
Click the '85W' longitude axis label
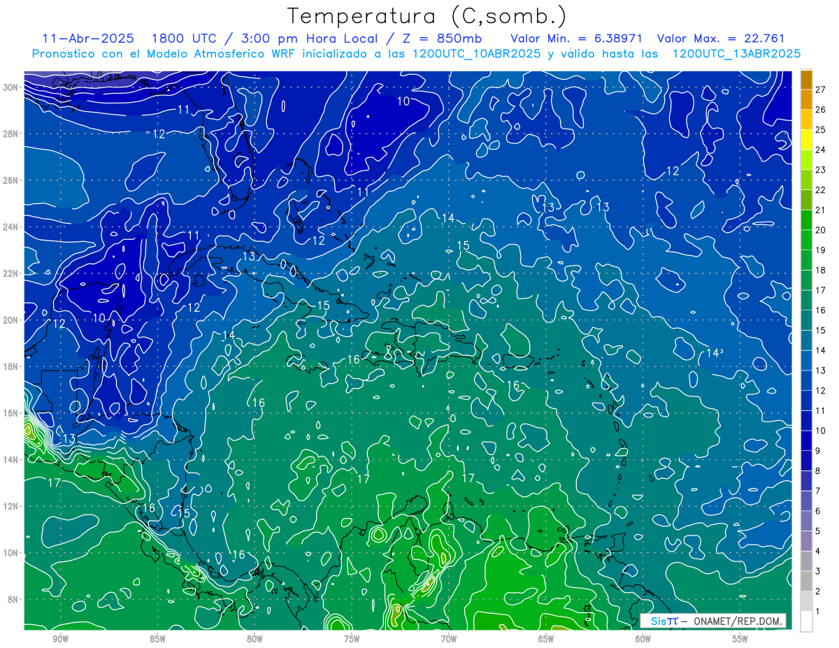pos(157,639)
